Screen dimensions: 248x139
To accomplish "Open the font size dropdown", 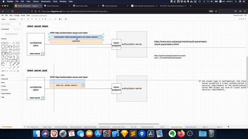I will click(22, 19).
